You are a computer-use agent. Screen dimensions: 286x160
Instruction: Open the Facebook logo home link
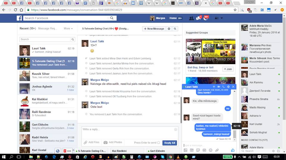tap(19, 18)
